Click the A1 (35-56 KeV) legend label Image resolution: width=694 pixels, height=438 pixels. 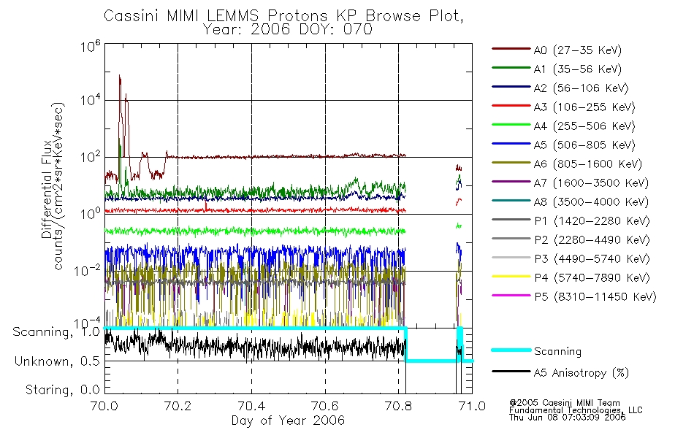(578, 69)
